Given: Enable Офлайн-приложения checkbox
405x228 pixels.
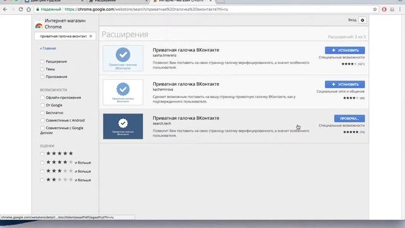Looking at the screenshot, I should tap(42, 98).
